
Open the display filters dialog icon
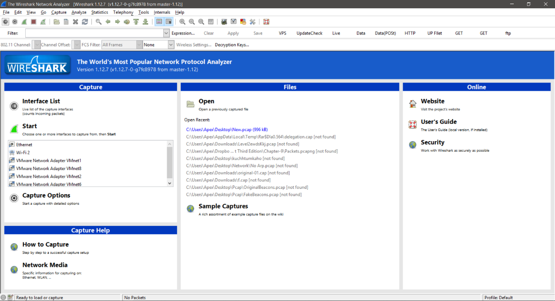coord(233,22)
